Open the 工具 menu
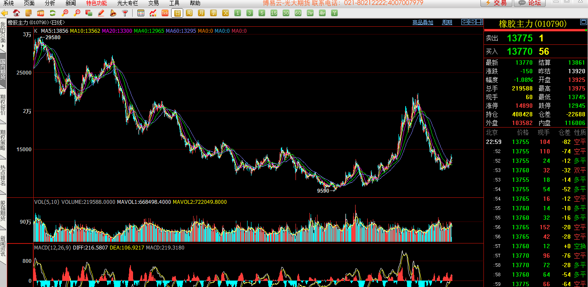Viewport: 588px width, 287px height. pyautogui.click(x=174, y=3)
